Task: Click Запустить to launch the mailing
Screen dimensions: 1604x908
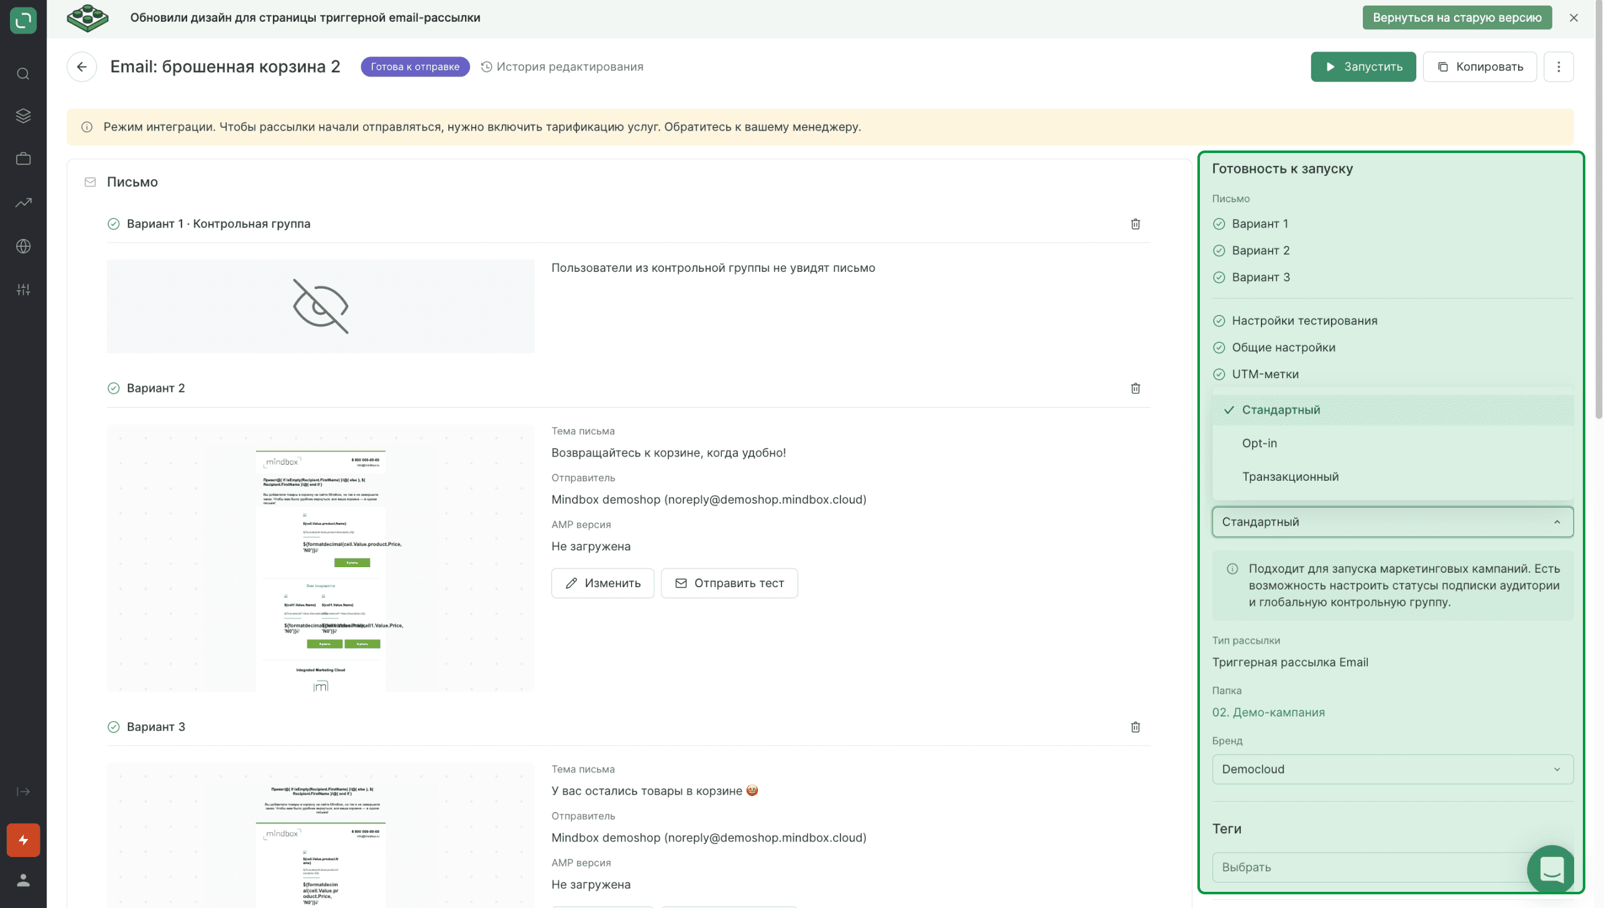Action: 1363,67
